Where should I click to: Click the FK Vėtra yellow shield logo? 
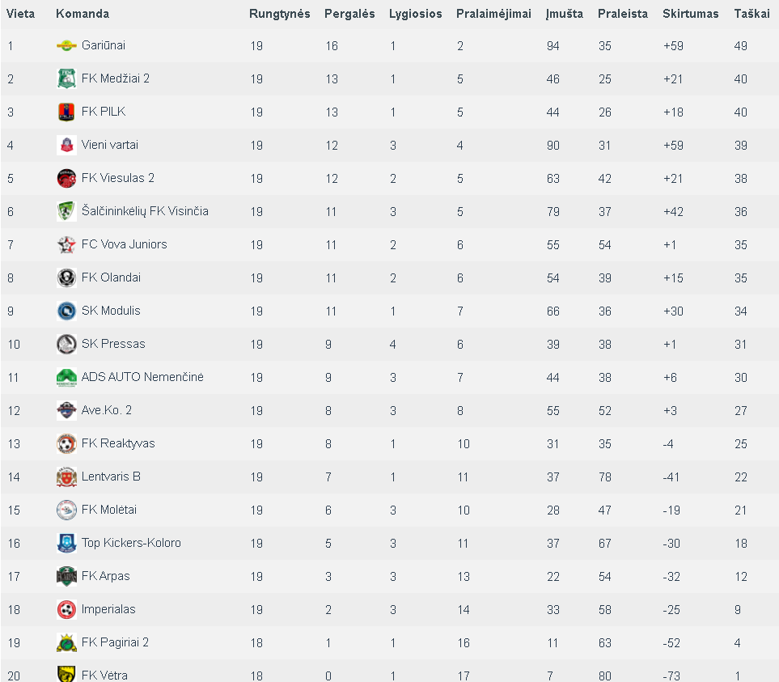pyautogui.click(x=66, y=674)
